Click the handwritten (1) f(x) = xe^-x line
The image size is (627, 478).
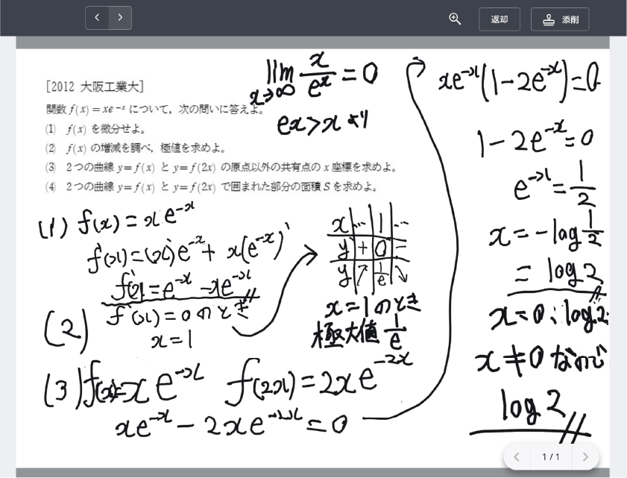coord(118,221)
